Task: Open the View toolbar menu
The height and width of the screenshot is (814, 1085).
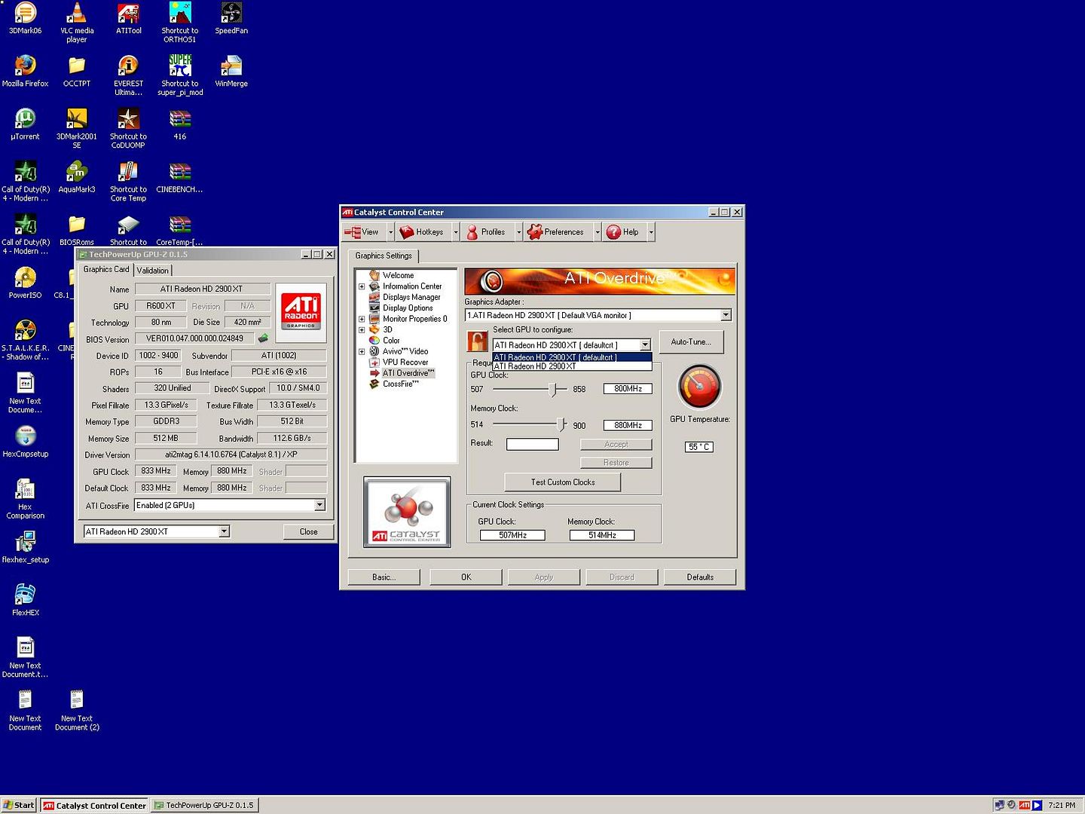Action: point(364,232)
